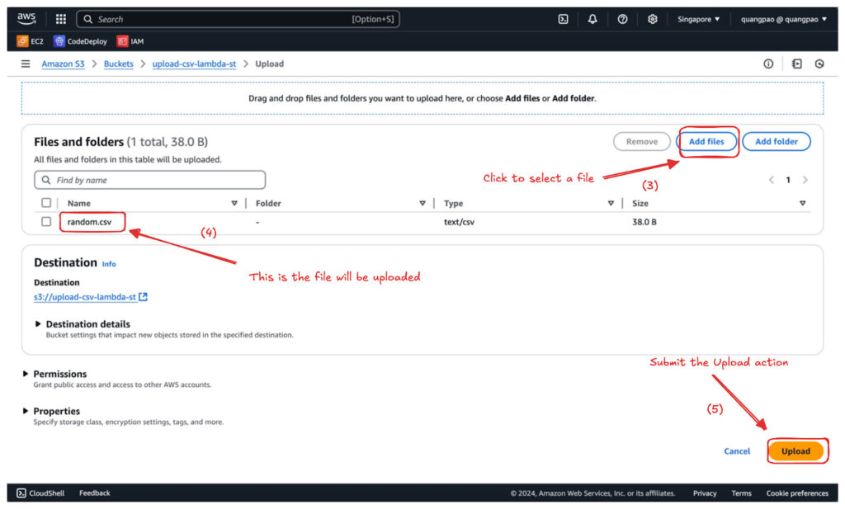Open the Singapore region dropdown
Viewport: 845px width, 509px height.
698,19
